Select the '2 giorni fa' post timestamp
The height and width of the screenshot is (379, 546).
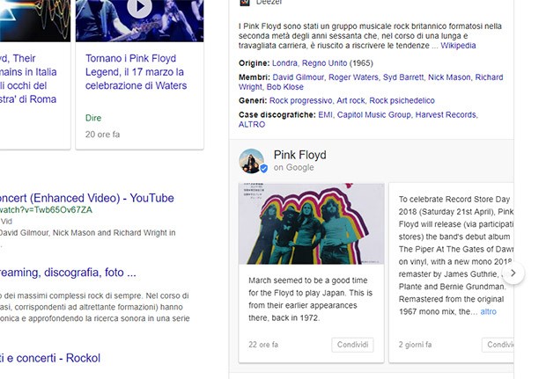pos(415,345)
